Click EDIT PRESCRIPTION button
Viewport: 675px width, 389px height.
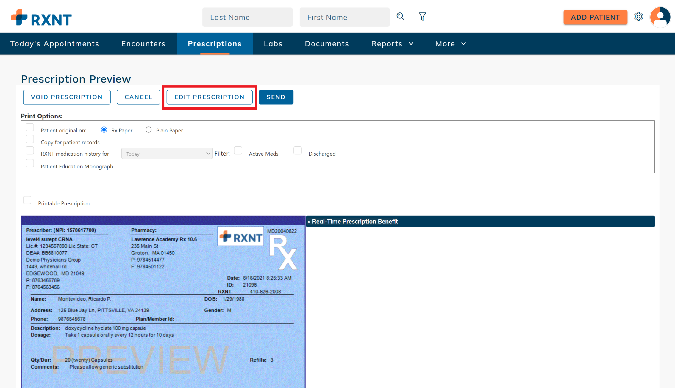(210, 97)
